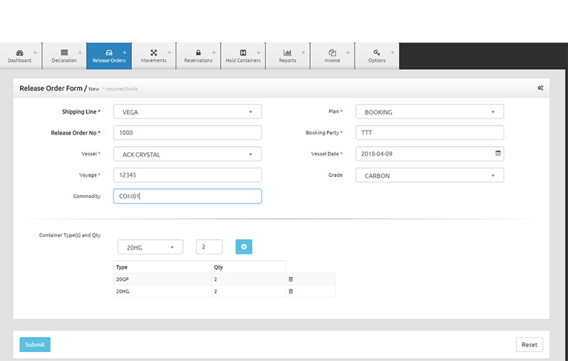Viewport: 568px width, 361px height.
Task: Go to Hold Containers tab
Action: (243, 56)
